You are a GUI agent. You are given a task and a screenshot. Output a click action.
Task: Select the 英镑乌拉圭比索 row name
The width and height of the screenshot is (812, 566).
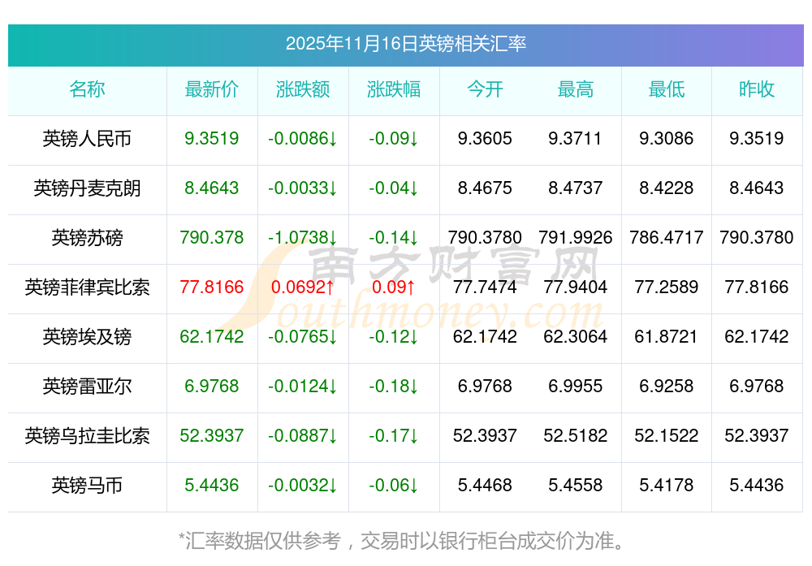coord(87,436)
